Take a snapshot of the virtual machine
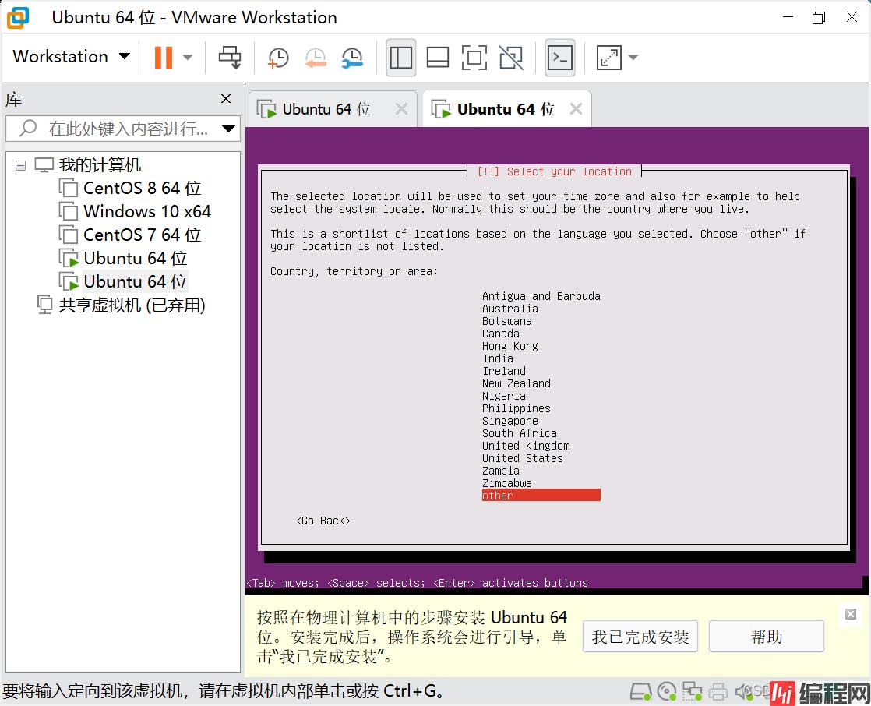This screenshot has height=706, width=871. pyautogui.click(x=277, y=57)
